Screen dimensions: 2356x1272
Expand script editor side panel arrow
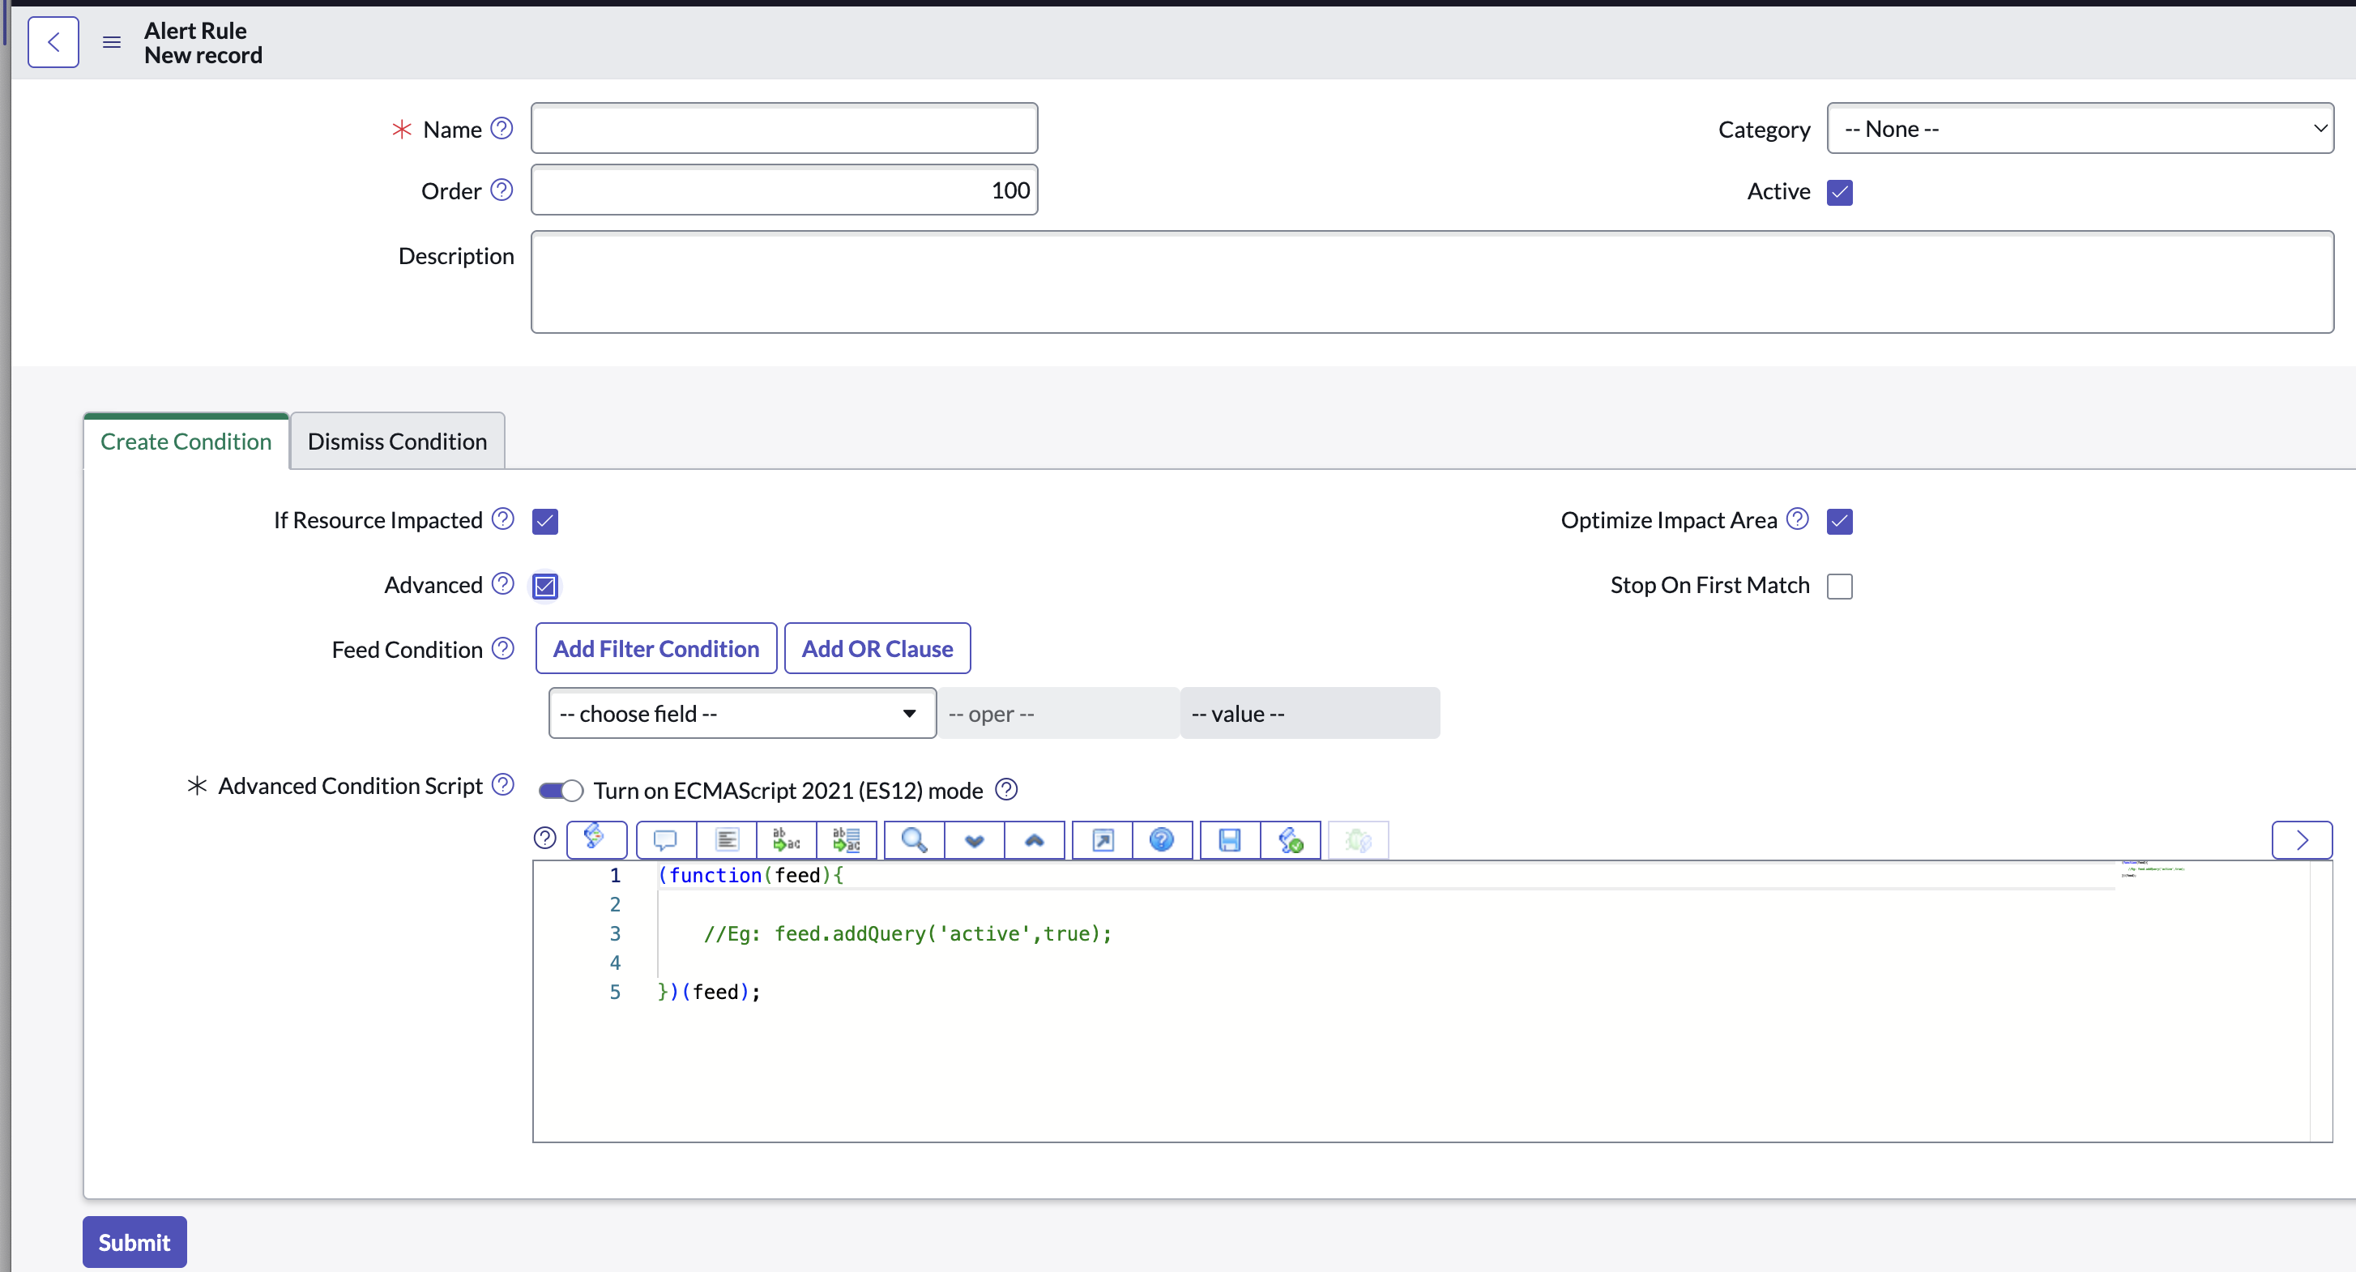click(x=2302, y=839)
